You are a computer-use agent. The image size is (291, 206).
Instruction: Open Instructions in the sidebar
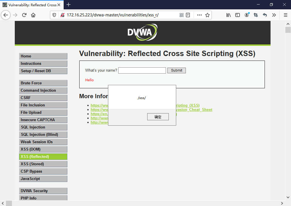tap(43, 64)
